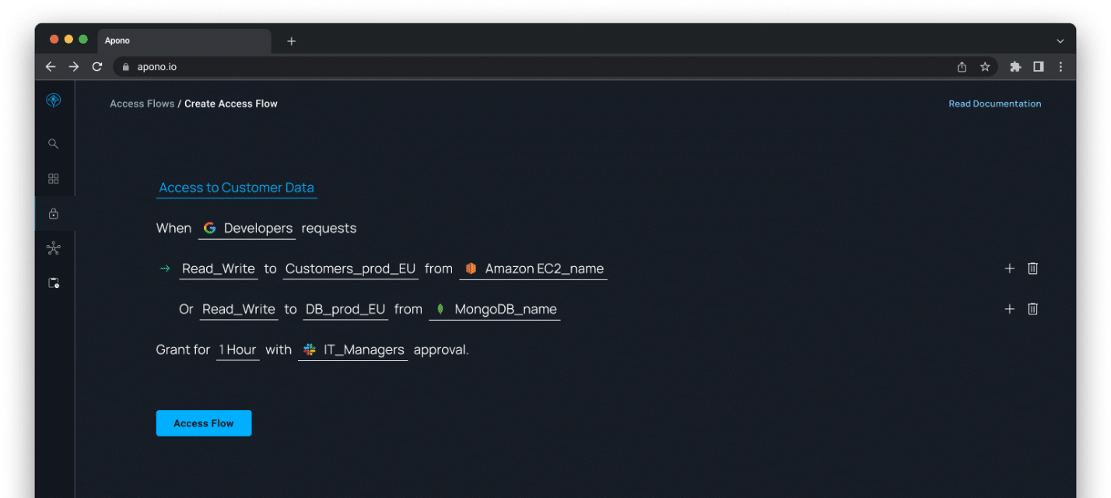The image size is (1111, 498).
Task: Open the browser three-dot menu
Action: (x=1060, y=67)
